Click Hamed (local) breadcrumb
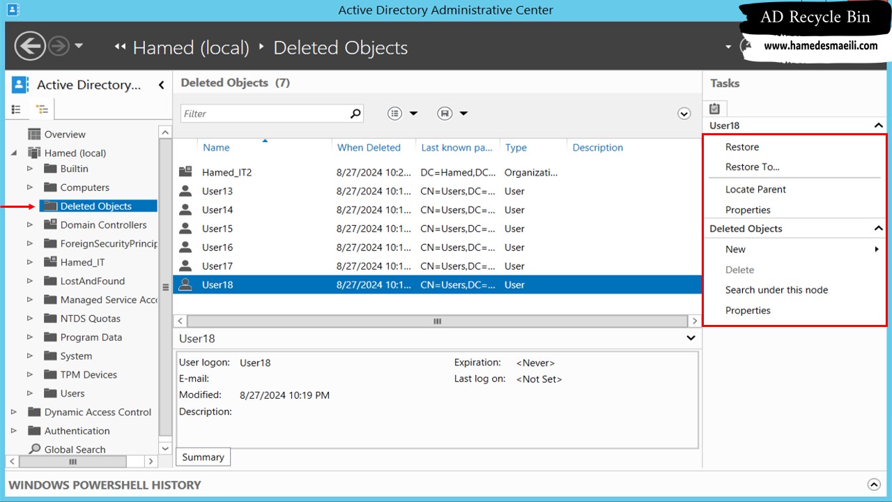This screenshot has height=502, width=892. pyautogui.click(x=191, y=47)
